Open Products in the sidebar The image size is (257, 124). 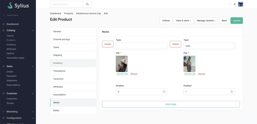click(11, 40)
